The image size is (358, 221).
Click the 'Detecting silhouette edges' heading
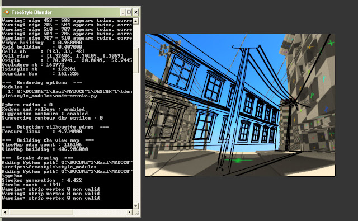pyautogui.click(x=55, y=127)
